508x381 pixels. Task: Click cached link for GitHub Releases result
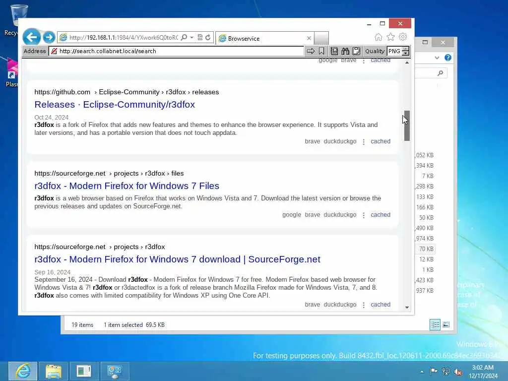click(x=381, y=141)
